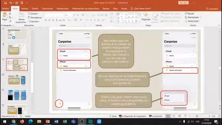This screenshot has width=222, height=125.
Task: Redo the action with the repeat icon
Action: 17,3
